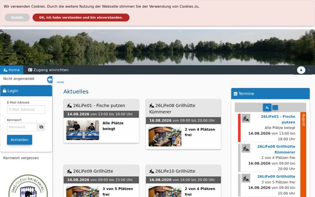This screenshot has width=315, height=197.
Task: Click '3 von 5 Plätzen frei' in 26LiFe09 card
Action: click(118, 191)
